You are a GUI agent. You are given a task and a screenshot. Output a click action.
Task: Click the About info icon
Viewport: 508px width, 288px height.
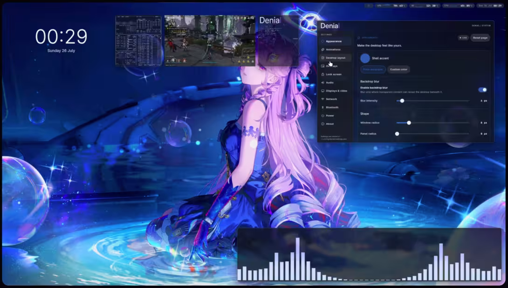coord(323,124)
